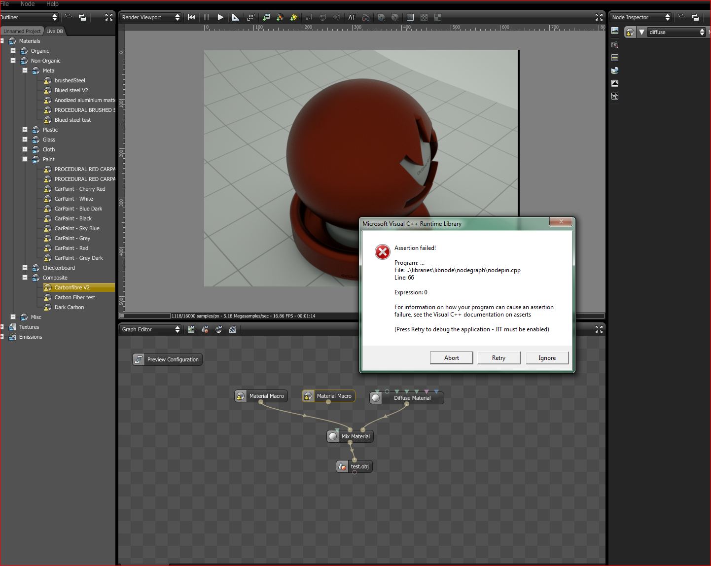Open the Node menu
The height and width of the screenshot is (566, 711).
[x=28, y=3]
